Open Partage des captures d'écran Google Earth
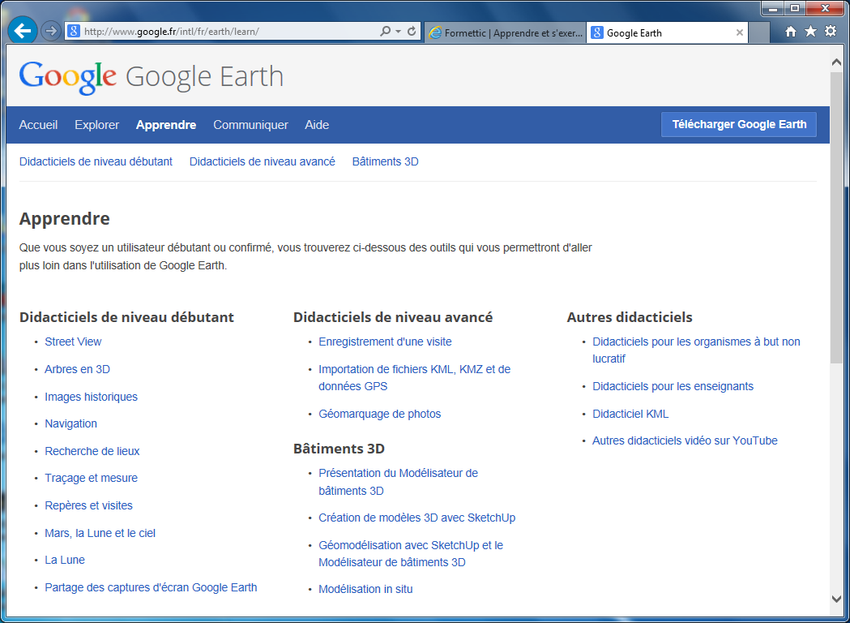The height and width of the screenshot is (623, 850). [152, 588]
